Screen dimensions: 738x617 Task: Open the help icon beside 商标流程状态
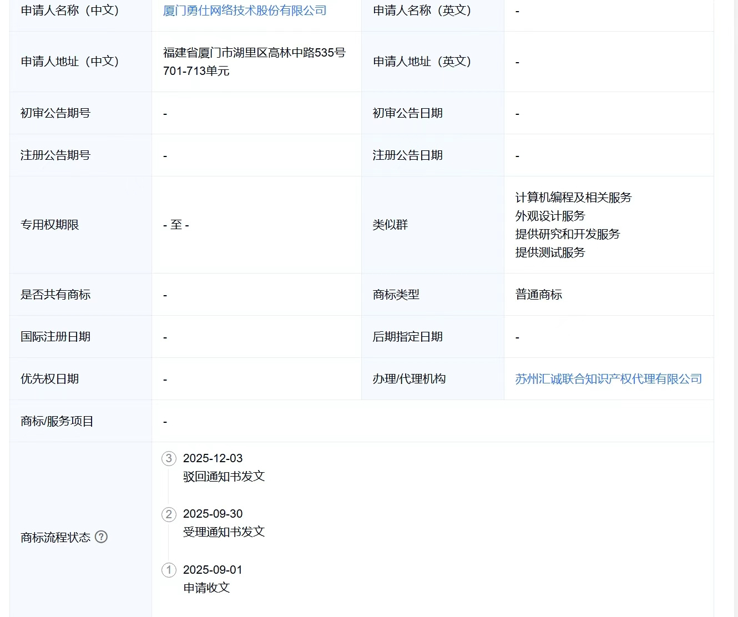tap(101, 537)
